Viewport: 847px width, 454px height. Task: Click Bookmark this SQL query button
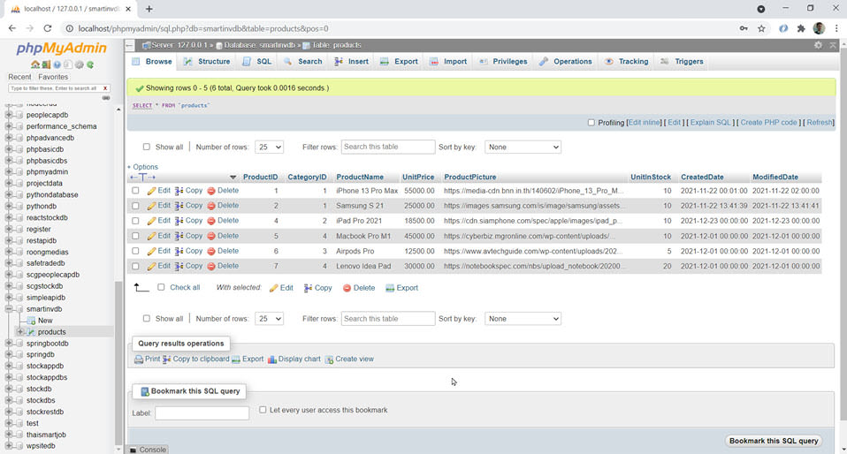coord(774,441)
